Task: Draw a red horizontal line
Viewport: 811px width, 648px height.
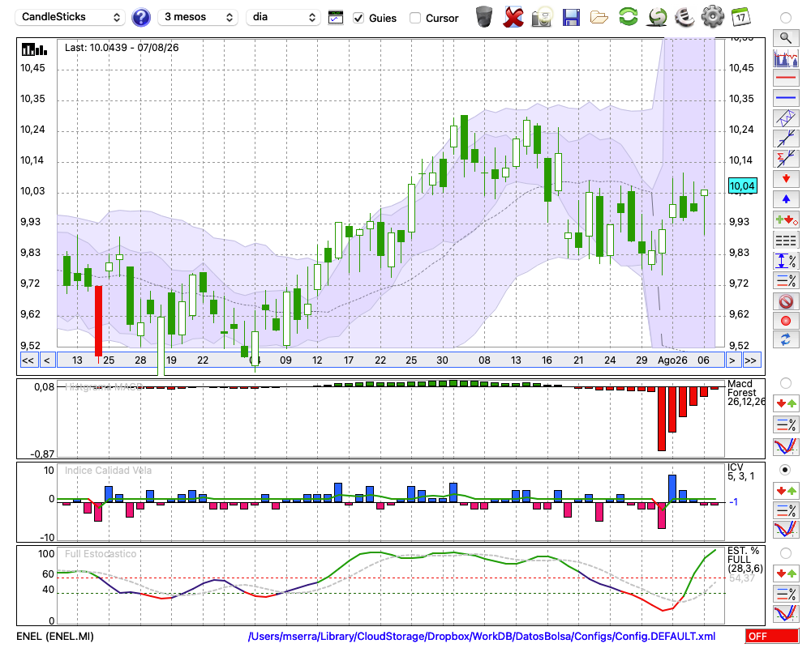Action: (786, 78)
